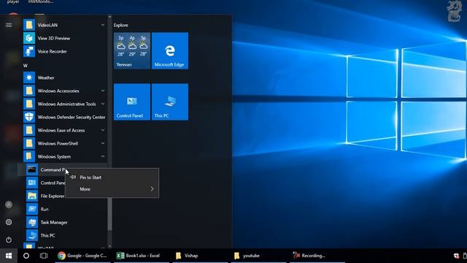Image resolution: width=467 pixels, height=263 pixels.
Task: Launch Command Prompt icon in list
Action: click(x=32, y=169)
